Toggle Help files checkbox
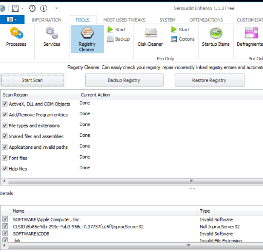This screenshot has height=252, width=263. pyautogui.click(x=5, y=168)
